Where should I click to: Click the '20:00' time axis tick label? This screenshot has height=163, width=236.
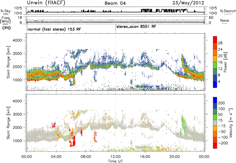pyautogui.click(x=174, y=157)
